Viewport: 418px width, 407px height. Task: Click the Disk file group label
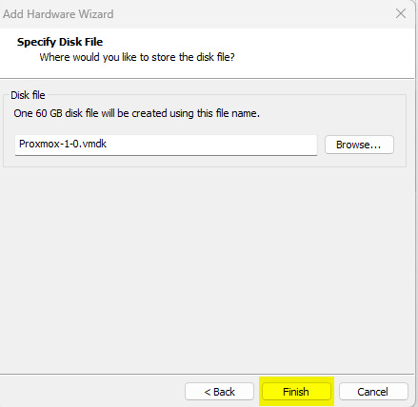[28, 95]
